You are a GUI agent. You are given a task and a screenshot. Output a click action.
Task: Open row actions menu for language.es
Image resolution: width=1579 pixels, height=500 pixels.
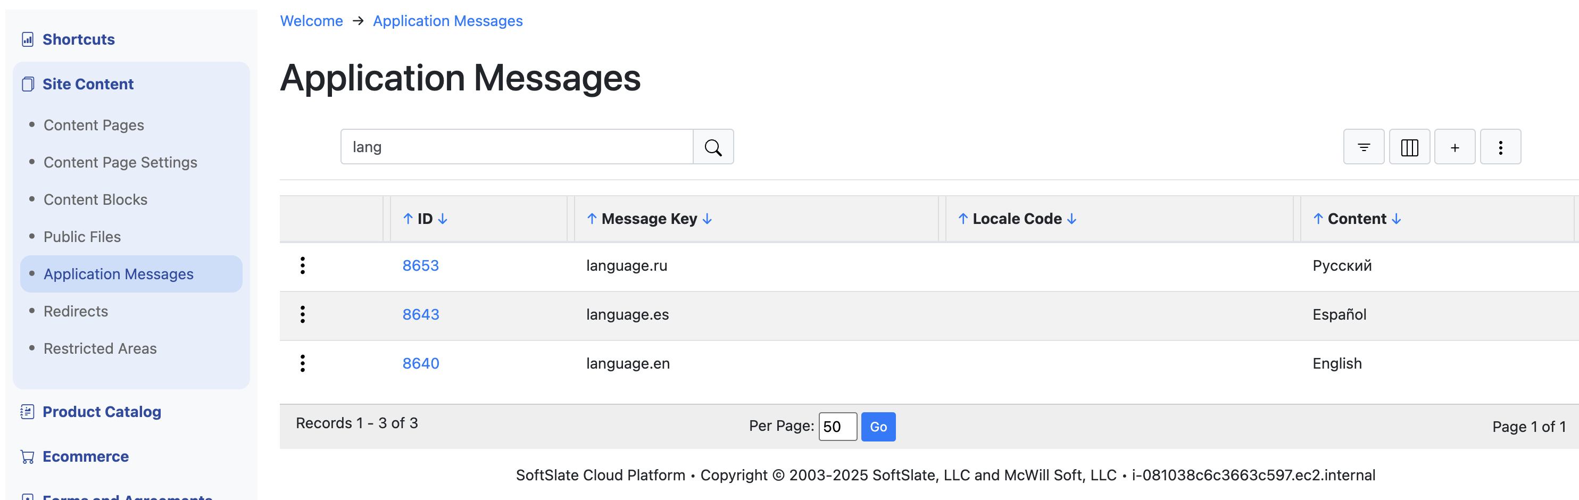302,314
